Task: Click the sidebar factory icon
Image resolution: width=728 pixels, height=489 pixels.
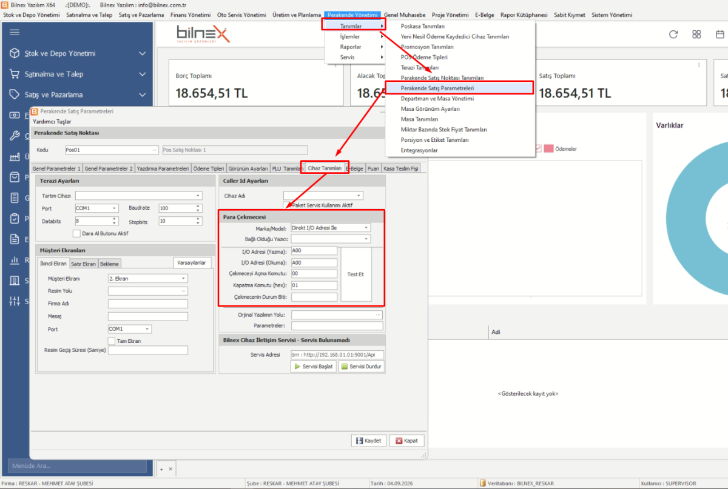Action: pyautogui.click(x=15, y=156)
